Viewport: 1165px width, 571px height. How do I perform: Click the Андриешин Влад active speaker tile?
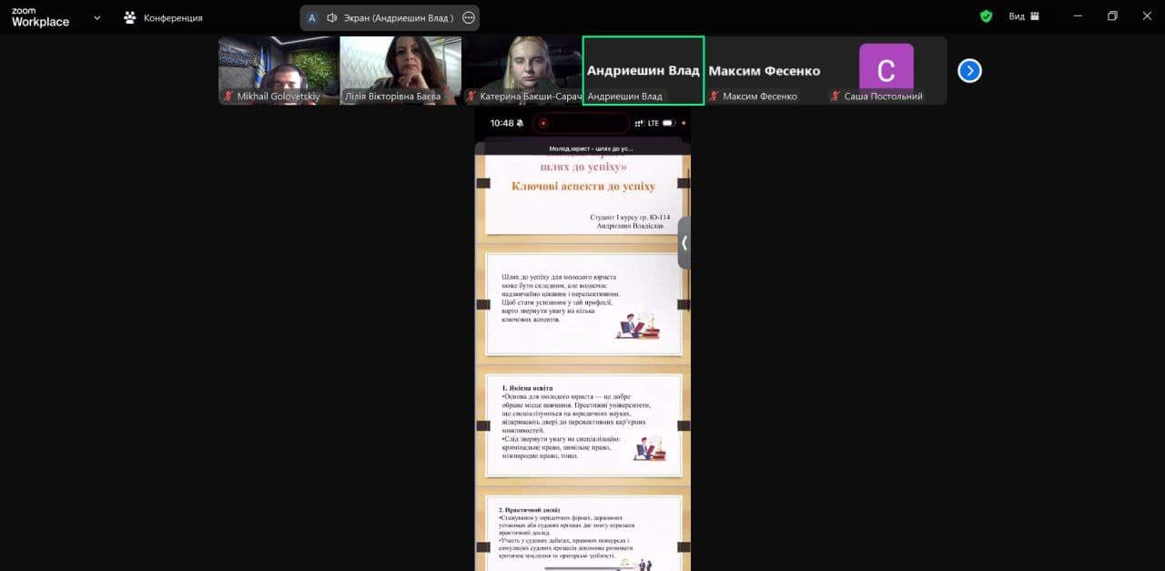[x=643, y=70]
